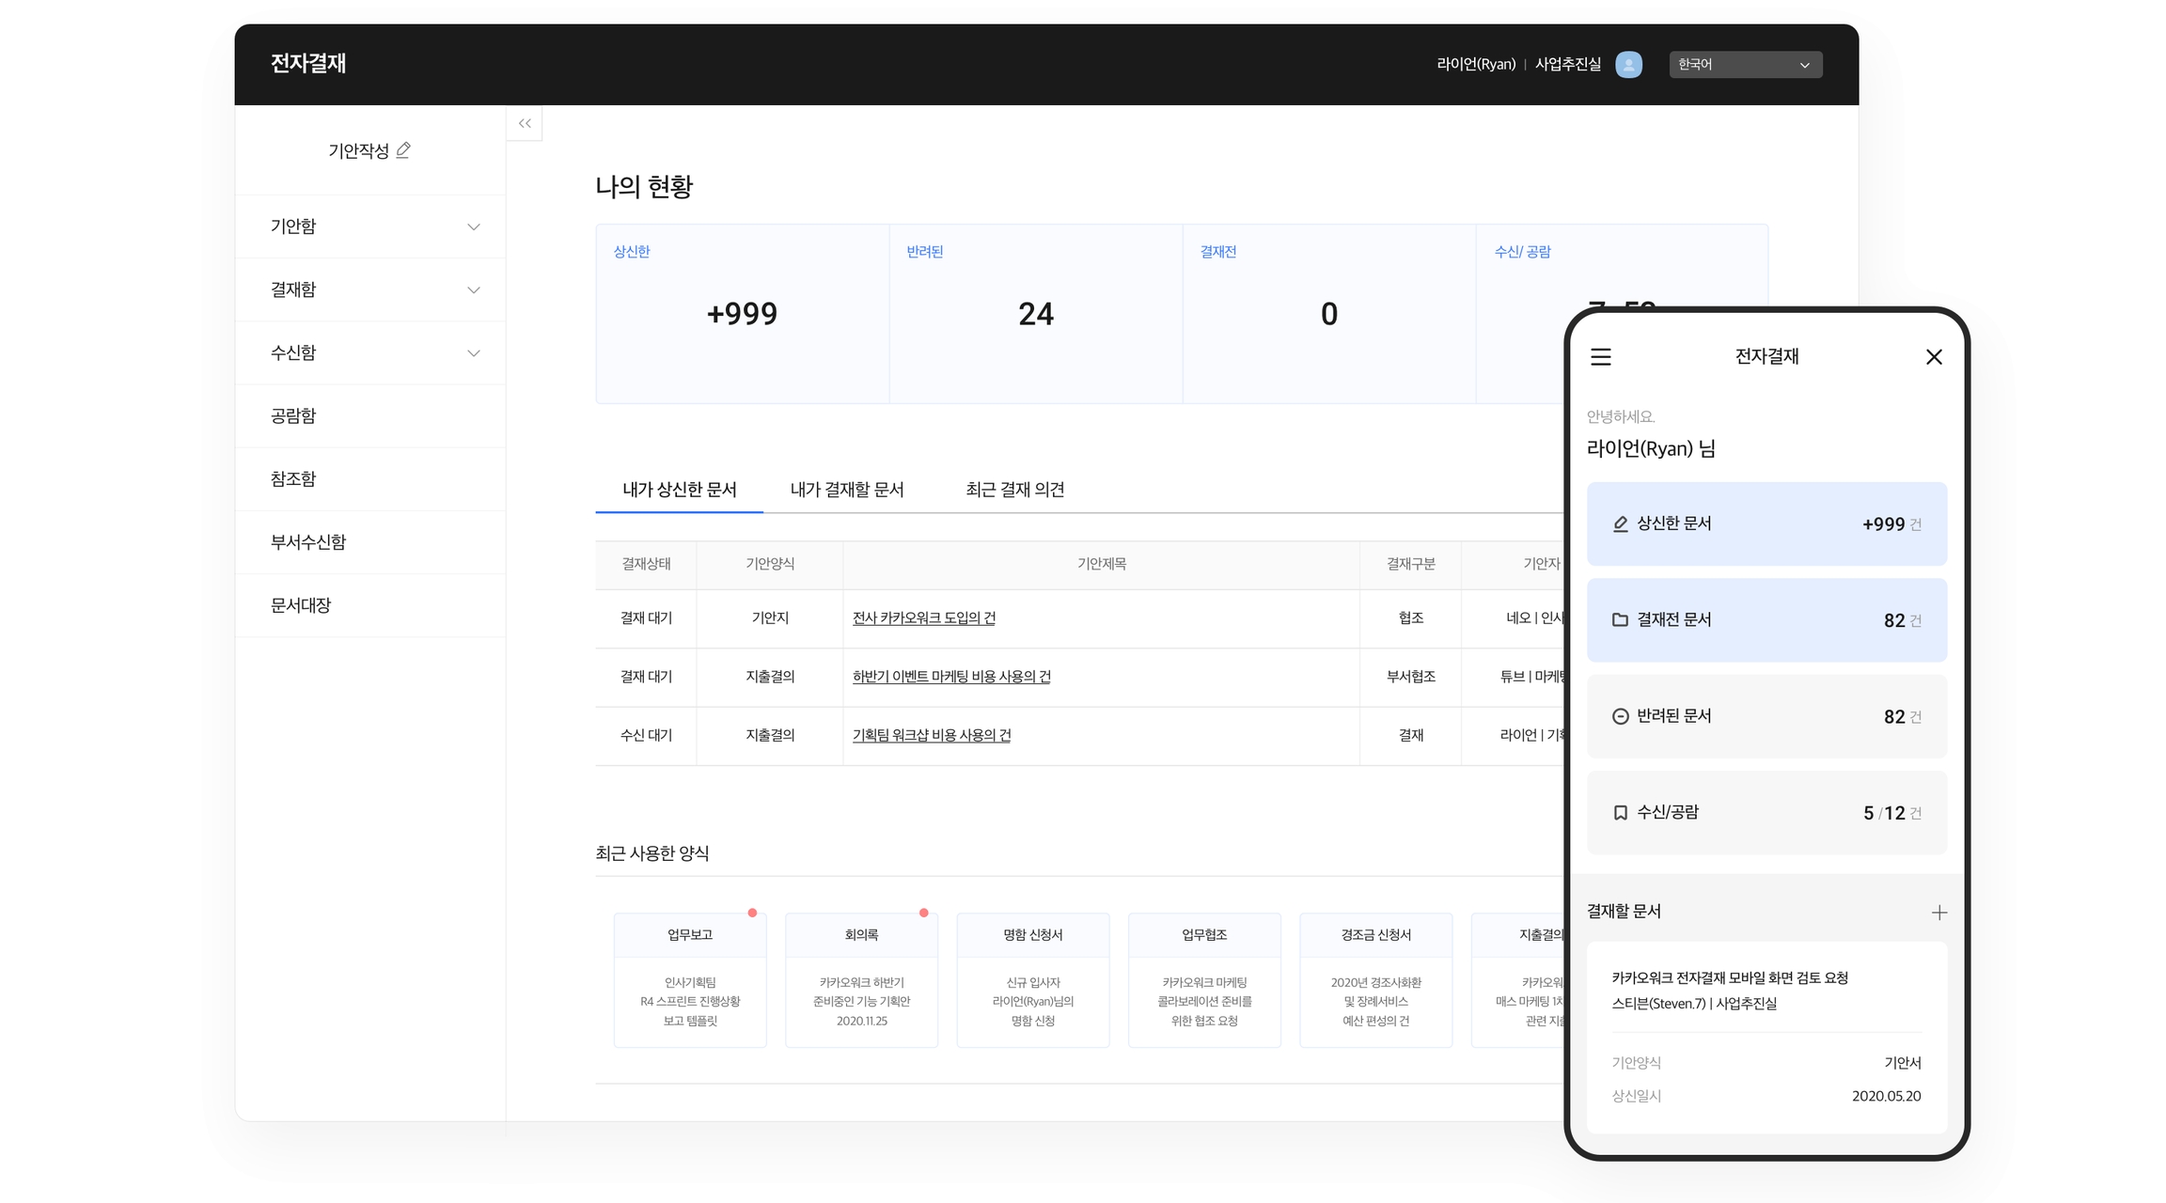Click the user profile avatar icon
Image resolution: width=2166 pixels, height=1203 pixels.
tap(1628, 64)
